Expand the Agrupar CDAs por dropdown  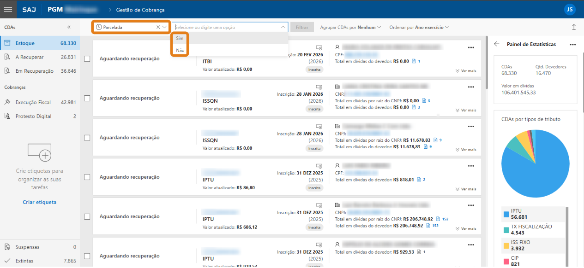tap(350, 28)
